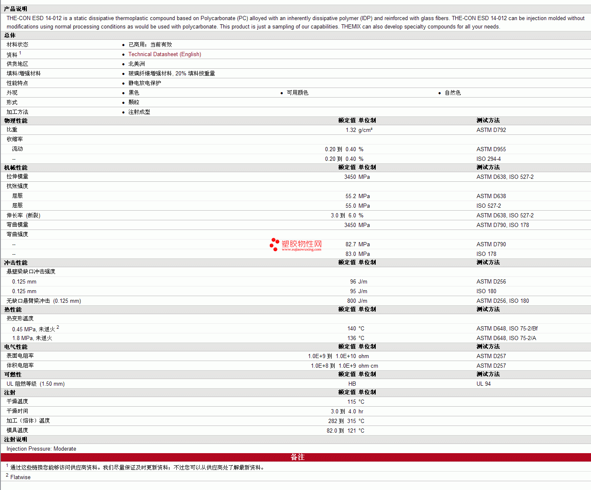Select the 物理性能 section header
This screenshot has height=490, width=591.
coord(16,121)
